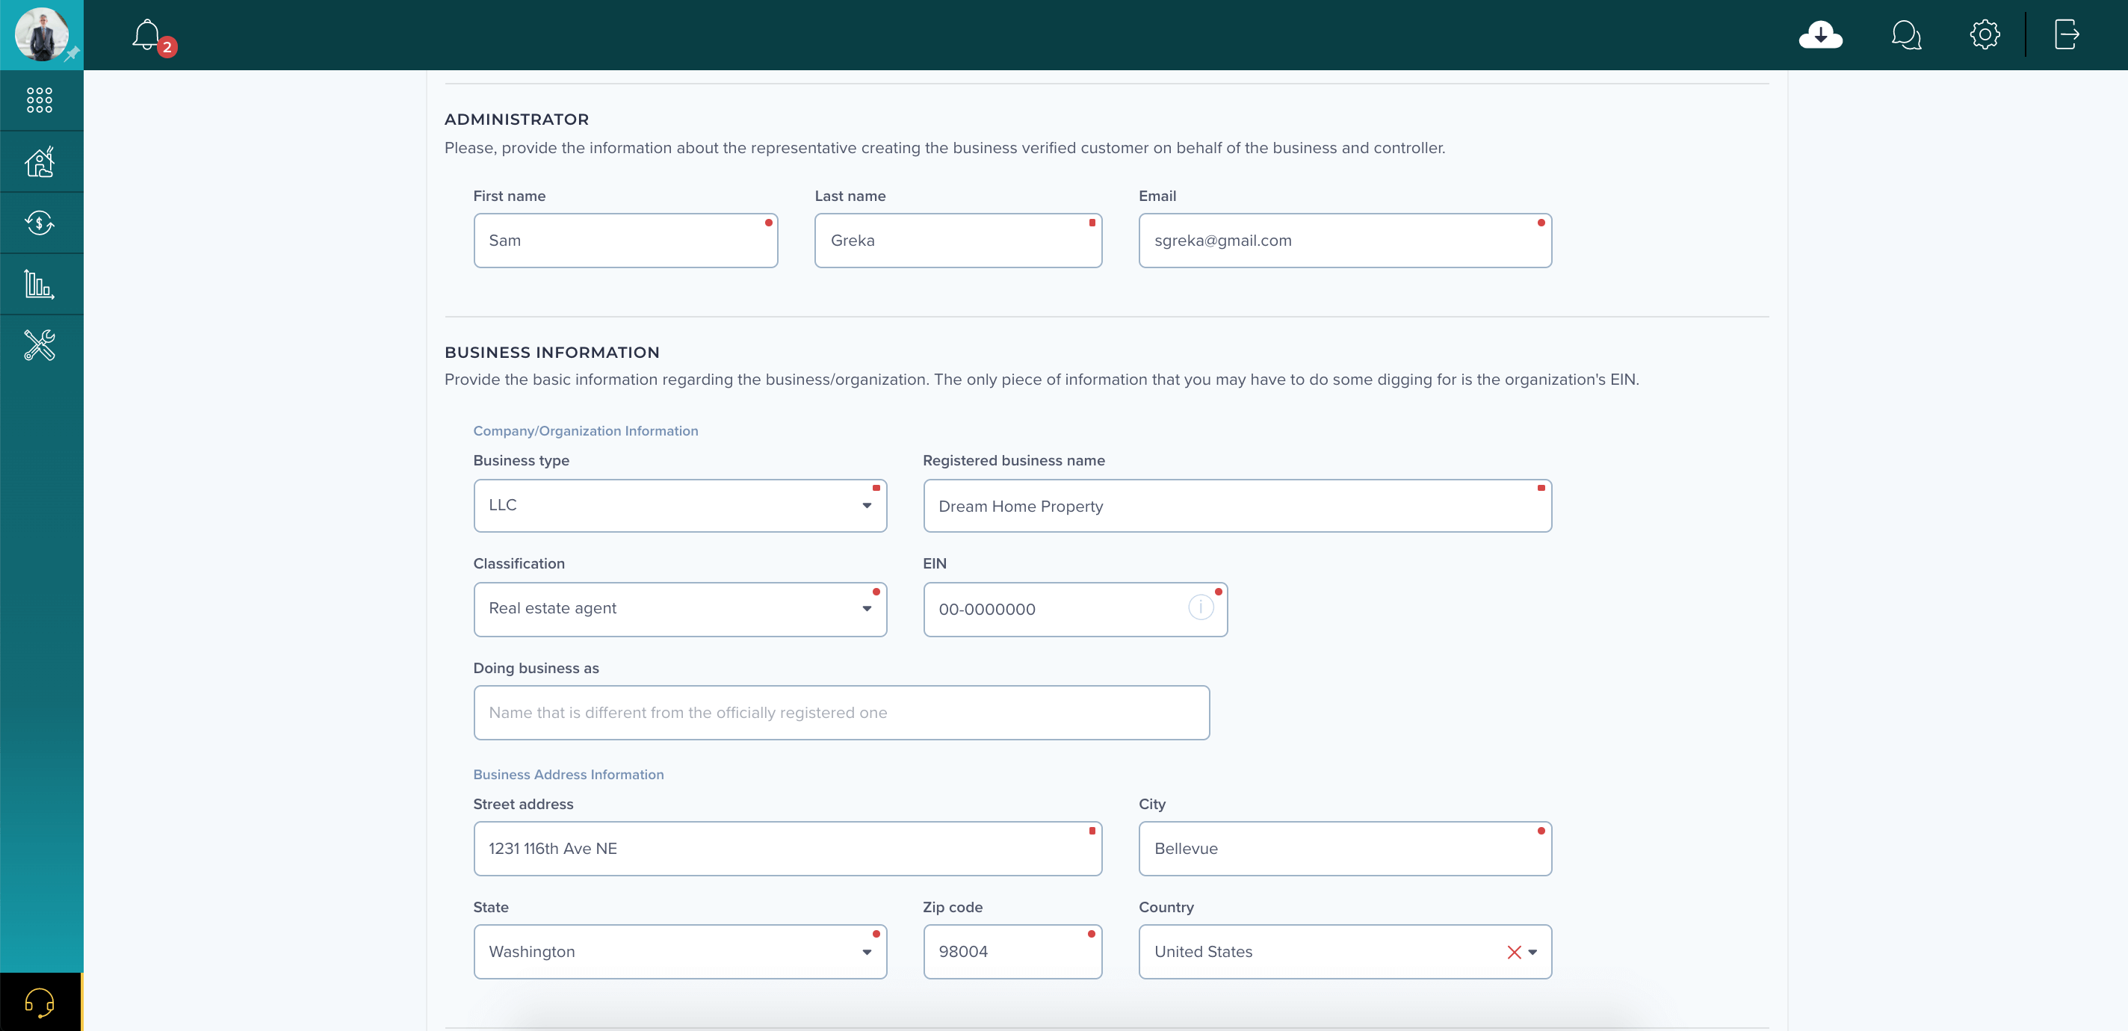This screenshot has width=2128, height=1031.
Task: Clear the Country selection with red X
Action: coord(1515,952)
